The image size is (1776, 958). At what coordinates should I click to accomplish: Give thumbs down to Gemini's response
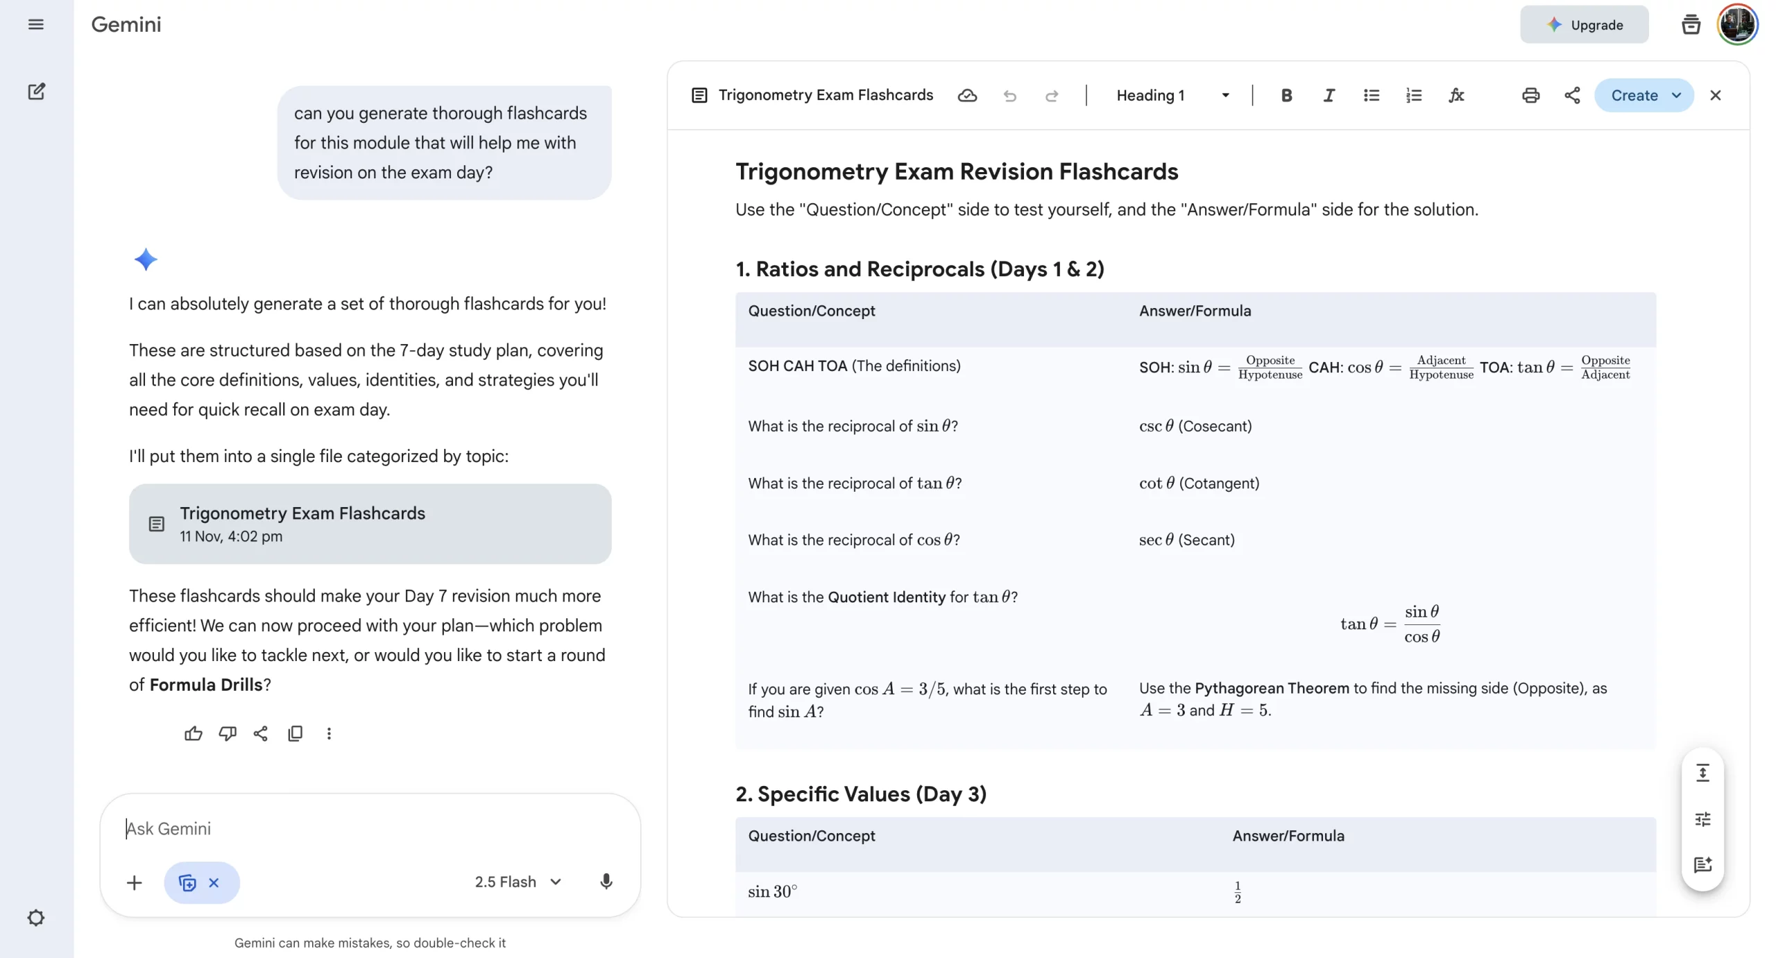227,733
